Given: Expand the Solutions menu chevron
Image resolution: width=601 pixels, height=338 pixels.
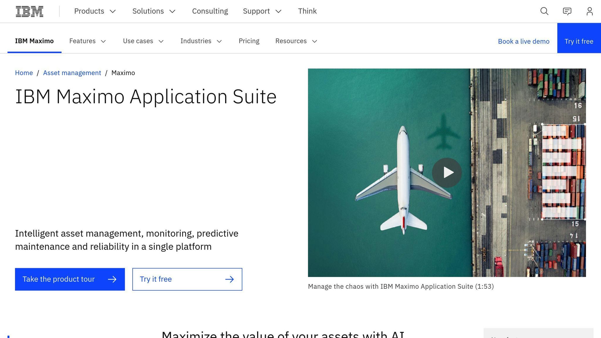Looking at the screenshot, I should point(173,11).
